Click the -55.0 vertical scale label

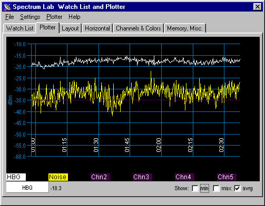20,146
